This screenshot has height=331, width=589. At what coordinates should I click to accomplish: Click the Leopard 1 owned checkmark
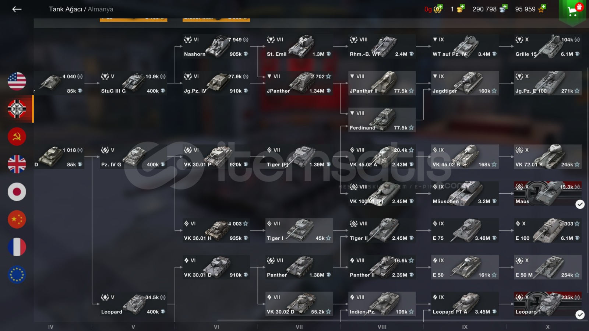pyautogui.click(x=580, y=315)
